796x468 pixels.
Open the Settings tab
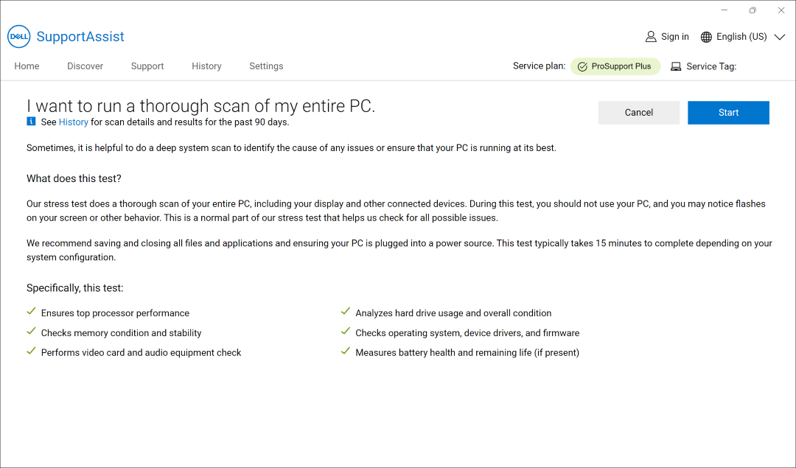click(266, 66)
